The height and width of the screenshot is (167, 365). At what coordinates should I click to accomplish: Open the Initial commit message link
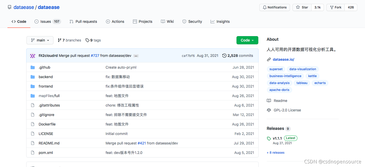click(116, 134)
